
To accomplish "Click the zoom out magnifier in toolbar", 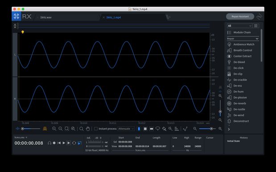I will tap(60, 129).
